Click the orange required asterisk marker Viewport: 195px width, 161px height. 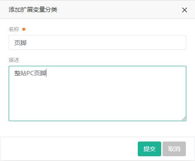click(24, 29)
